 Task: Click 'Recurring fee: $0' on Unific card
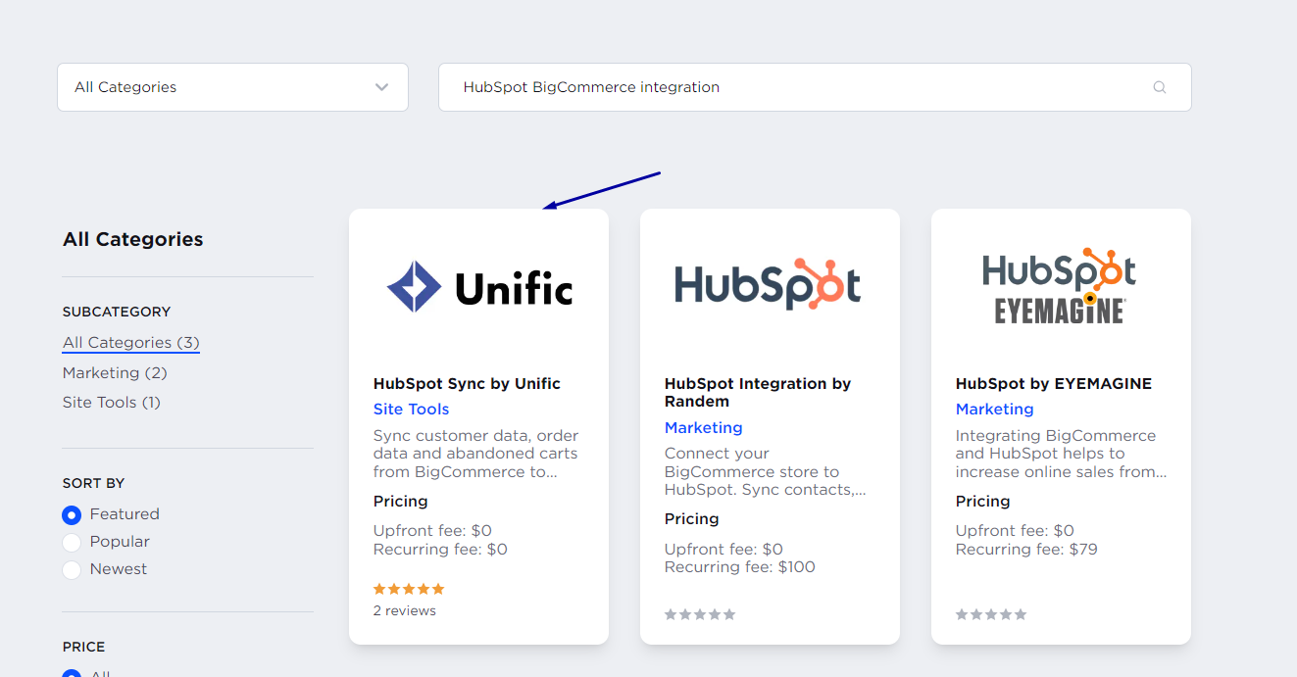440,550
